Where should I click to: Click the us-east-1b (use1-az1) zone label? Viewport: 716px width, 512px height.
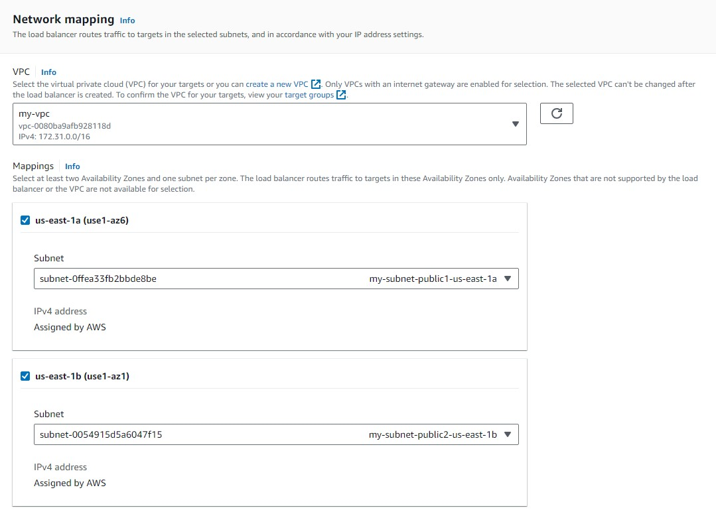click(x=82, y=376)
